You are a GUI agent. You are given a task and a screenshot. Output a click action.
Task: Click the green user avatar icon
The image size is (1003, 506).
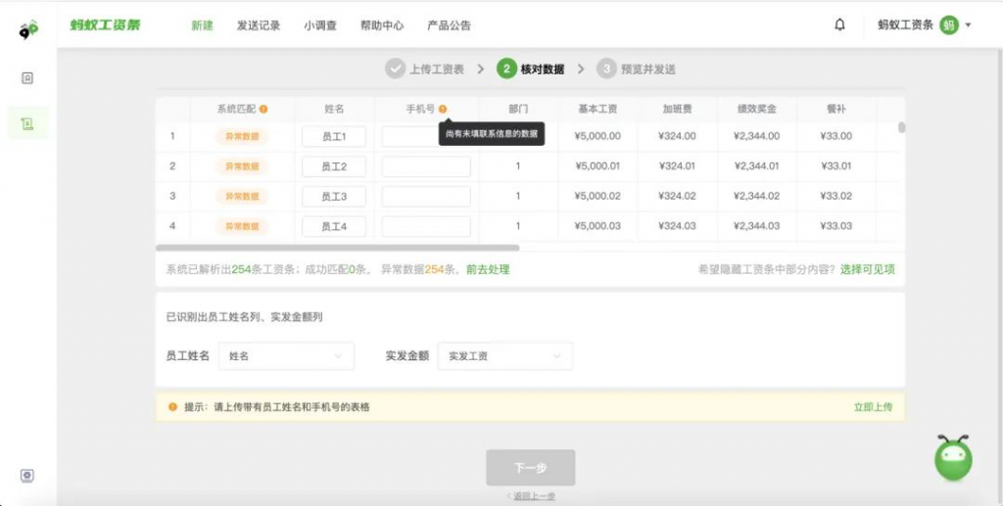point(948,25)
